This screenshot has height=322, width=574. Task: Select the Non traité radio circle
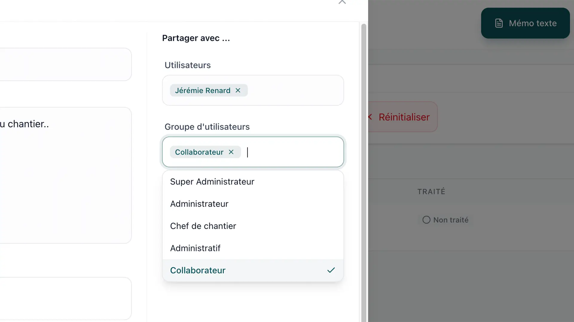pos(426,220)
